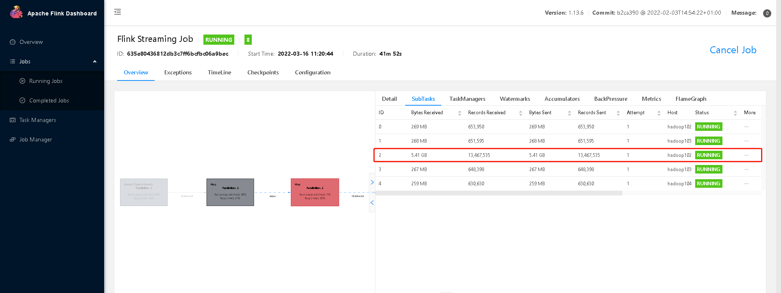Open the TaskManagers tab
Image resolution: width=781 pixels, height=293 pixels.
coord(467,99)
